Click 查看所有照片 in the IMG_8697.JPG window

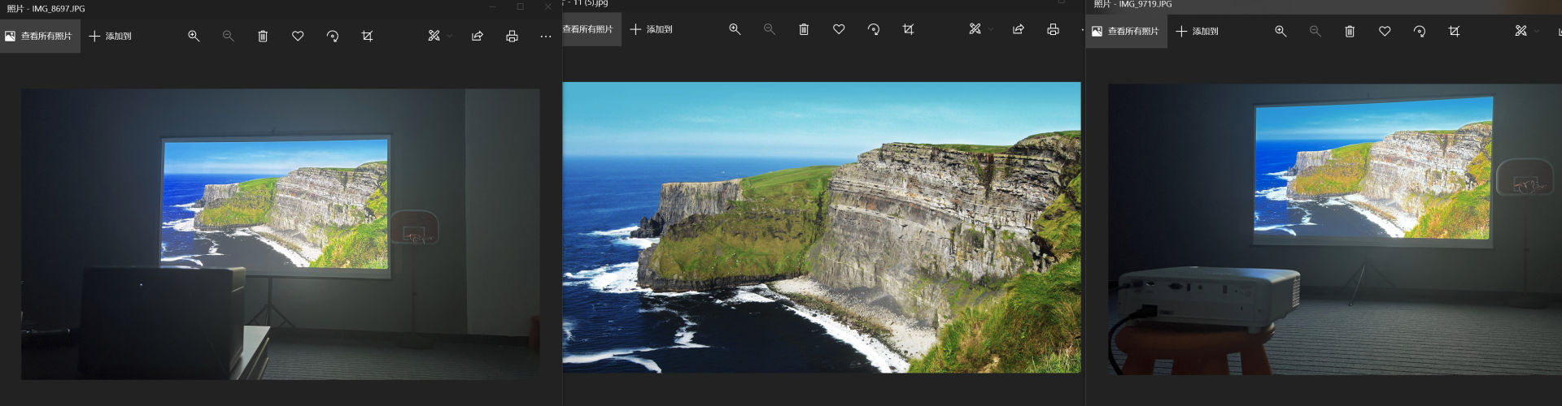(x=39, y=37)
